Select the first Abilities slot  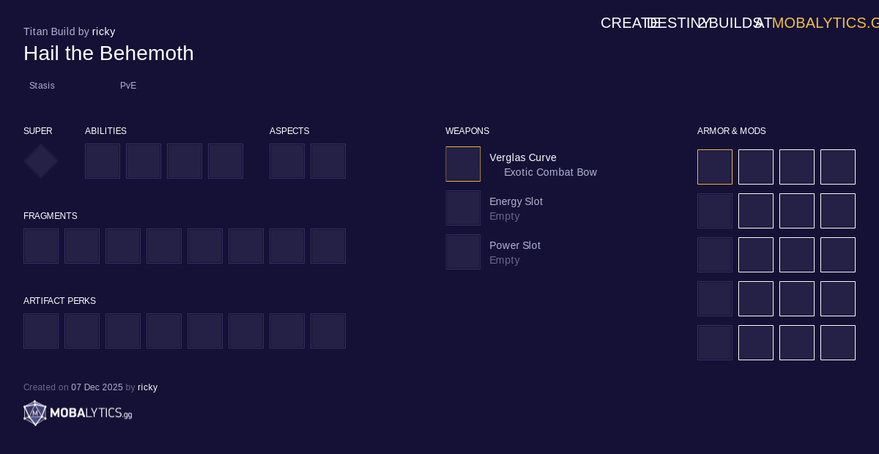[x=103, y=161]
